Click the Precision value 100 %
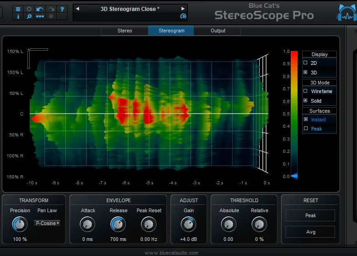The image size is (357, 256). pos(20,239)
